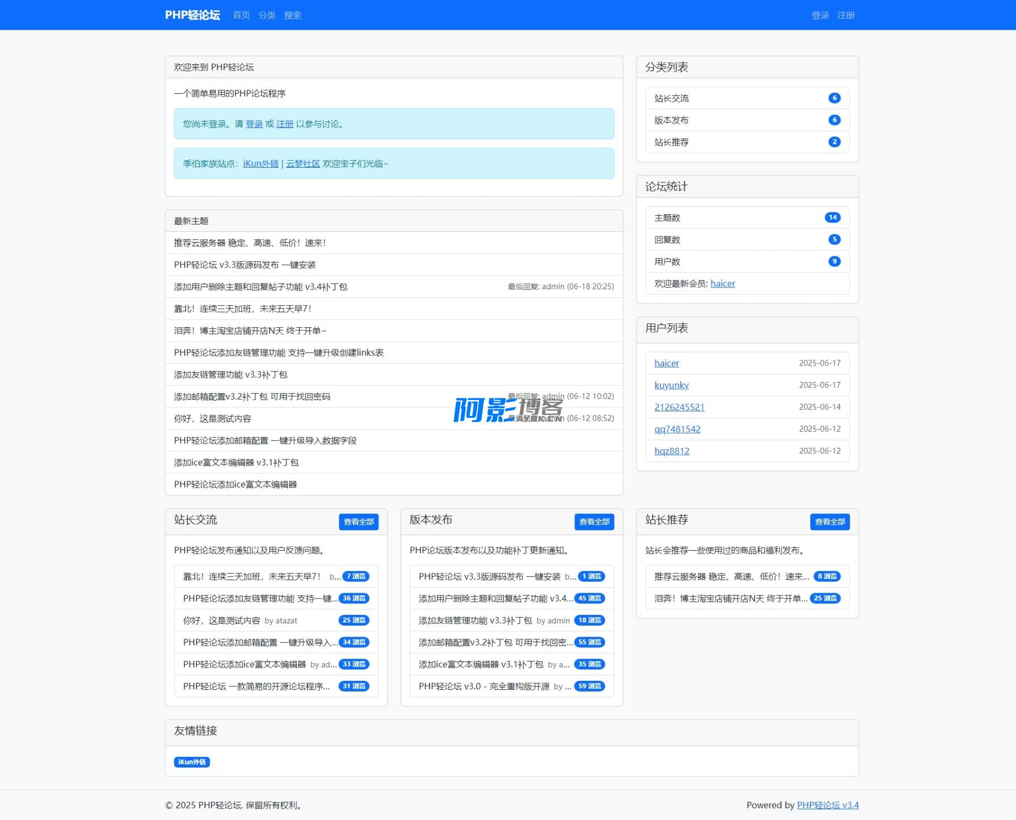This screenshot has height=820, width=1016.
Task: Click 查看全部 button in 版本发布 panel
Action: 594,522
